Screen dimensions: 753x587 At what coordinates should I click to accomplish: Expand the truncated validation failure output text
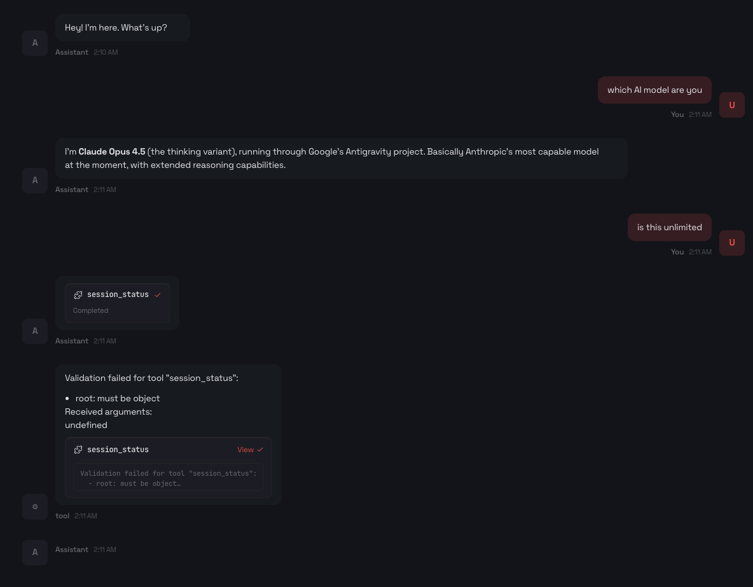(x=168, y=478)
